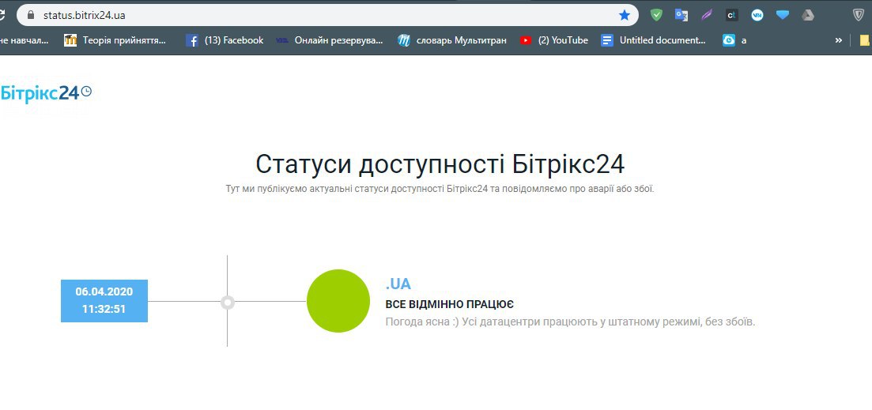Open the 'Онлайн резервува...' bookmark

pos(329,40)
